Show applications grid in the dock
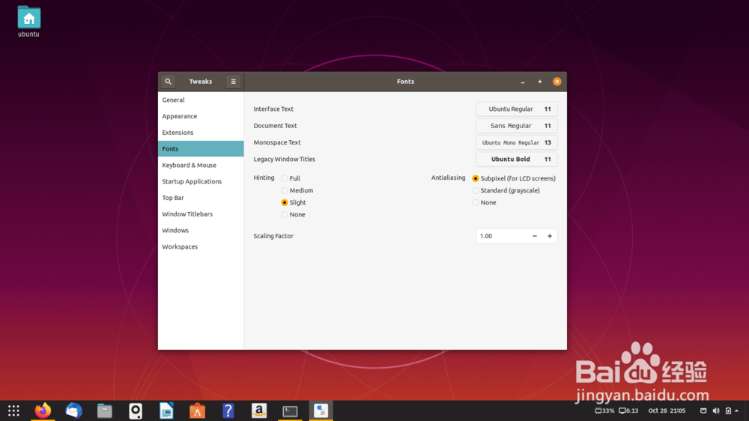 point(13,411)
